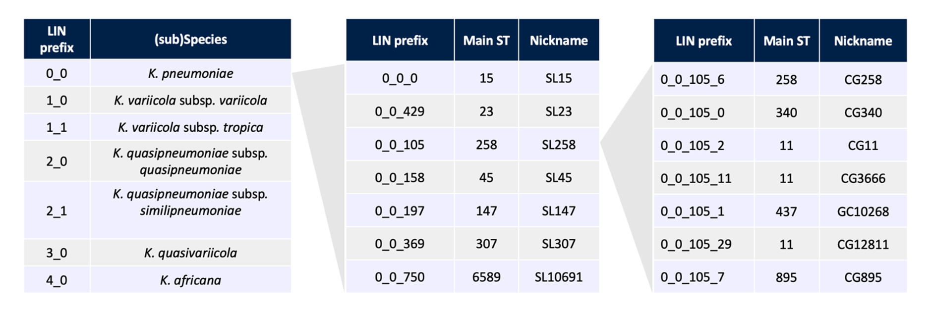Viewport: 932px width, 316px height.
Task: Click the K. pneumoniae species cell
Action: coord(190,74)
